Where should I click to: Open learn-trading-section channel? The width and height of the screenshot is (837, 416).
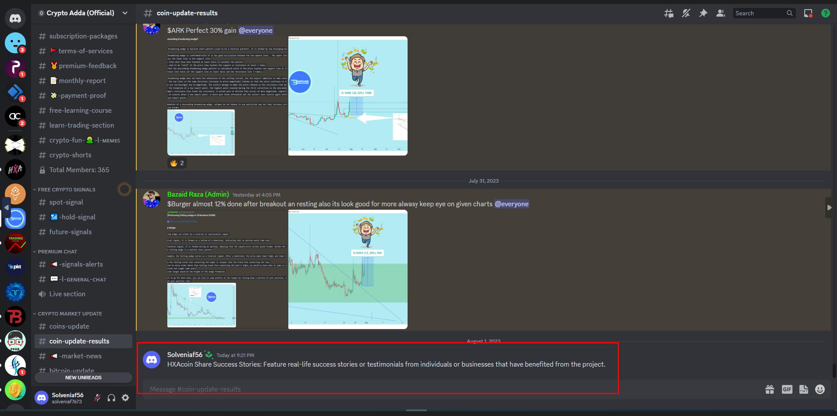tap(83, 125)
